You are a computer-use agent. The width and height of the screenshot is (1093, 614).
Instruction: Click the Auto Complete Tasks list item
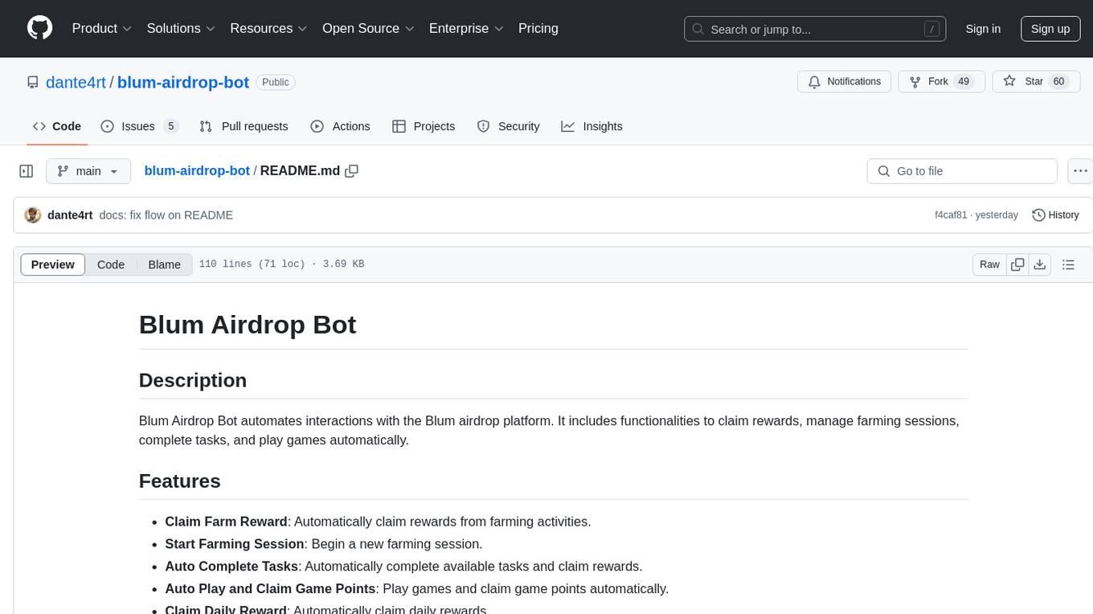403,567
